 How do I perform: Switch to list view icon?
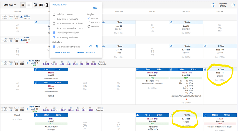pyautogui.click(x=29, y=5)
